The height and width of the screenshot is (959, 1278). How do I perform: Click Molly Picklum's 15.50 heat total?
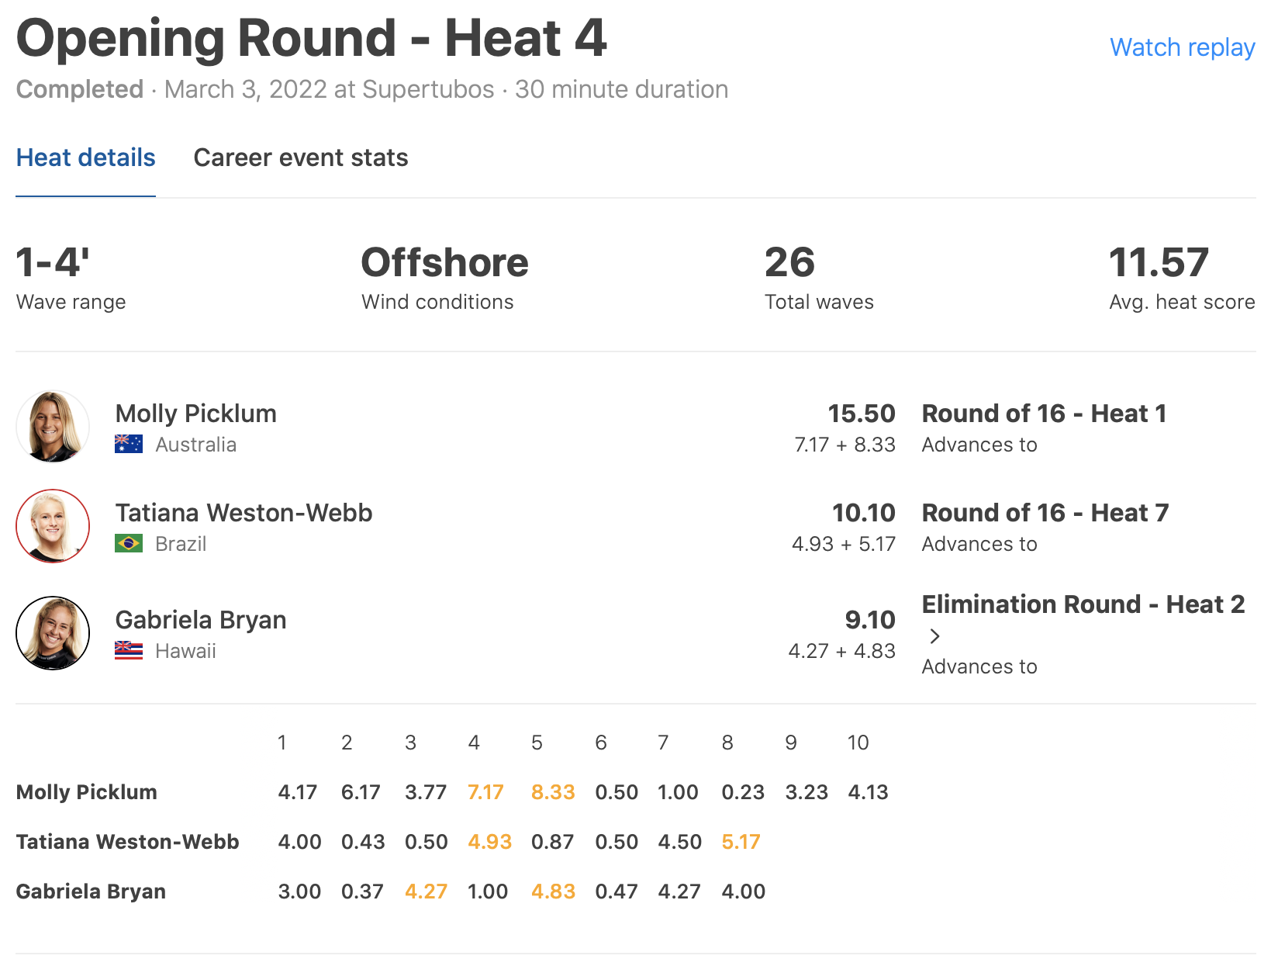(x=861, y=414)
